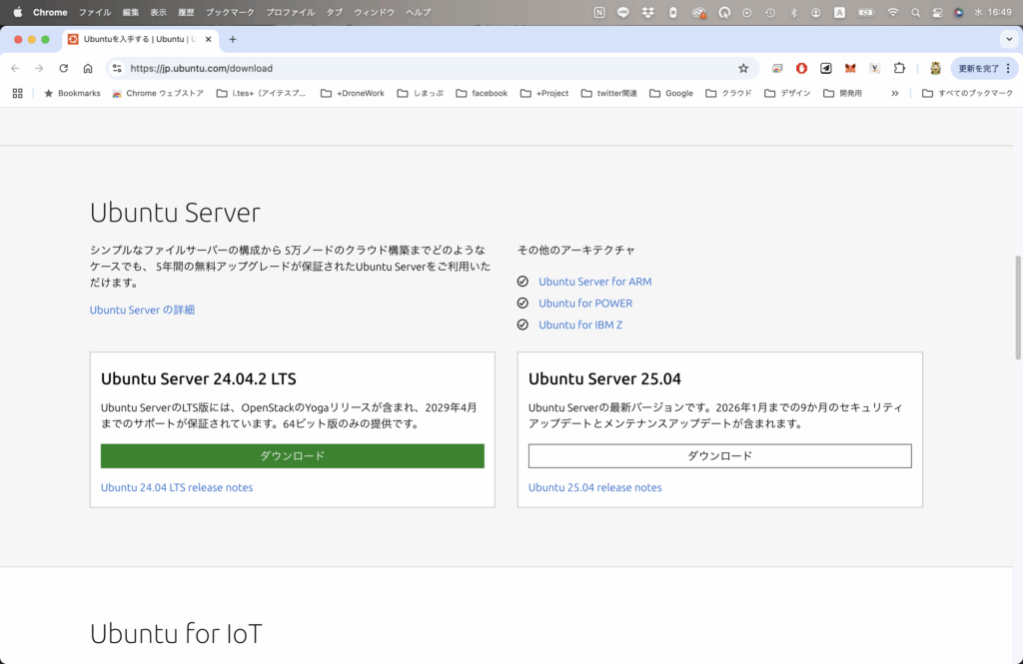Open the ウィンドウ menu
The height and width of the screenshot is (664, 1023).
[x=375, y=12]
